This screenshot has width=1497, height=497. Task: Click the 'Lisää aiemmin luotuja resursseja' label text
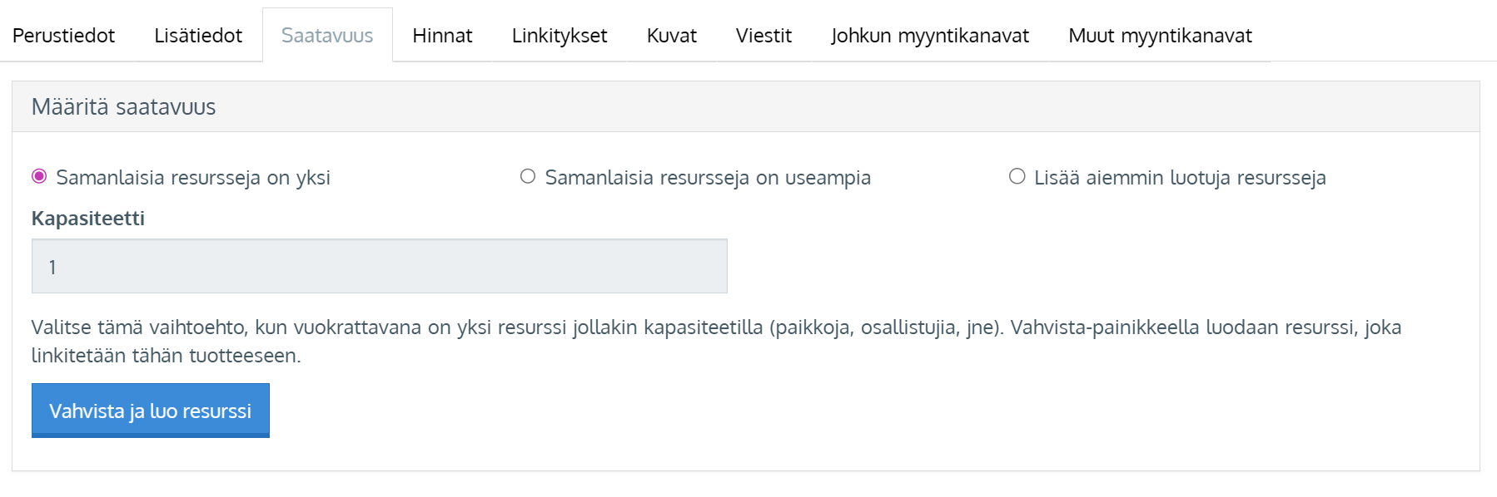(1180, 178)
